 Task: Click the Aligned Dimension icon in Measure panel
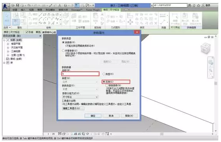pos(163,22)
